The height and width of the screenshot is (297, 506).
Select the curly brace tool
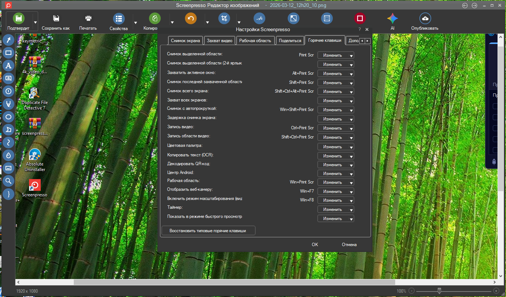point(8,194)
